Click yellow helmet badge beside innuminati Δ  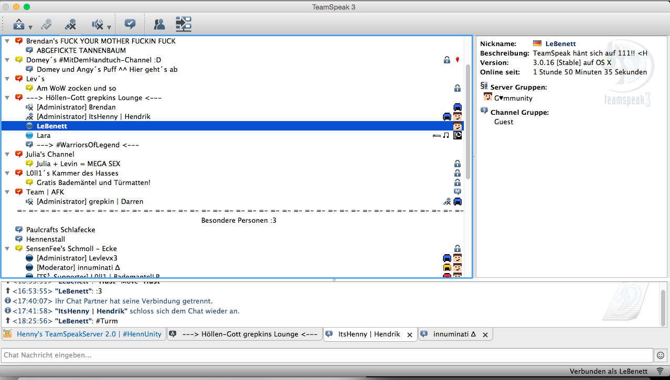click(448, 267)
